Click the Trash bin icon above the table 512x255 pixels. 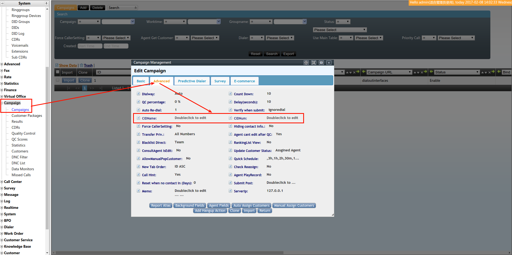point(81,65)
